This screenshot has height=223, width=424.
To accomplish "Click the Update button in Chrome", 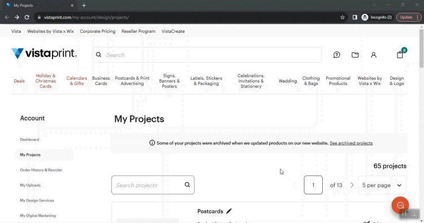I will coord(406,18).
